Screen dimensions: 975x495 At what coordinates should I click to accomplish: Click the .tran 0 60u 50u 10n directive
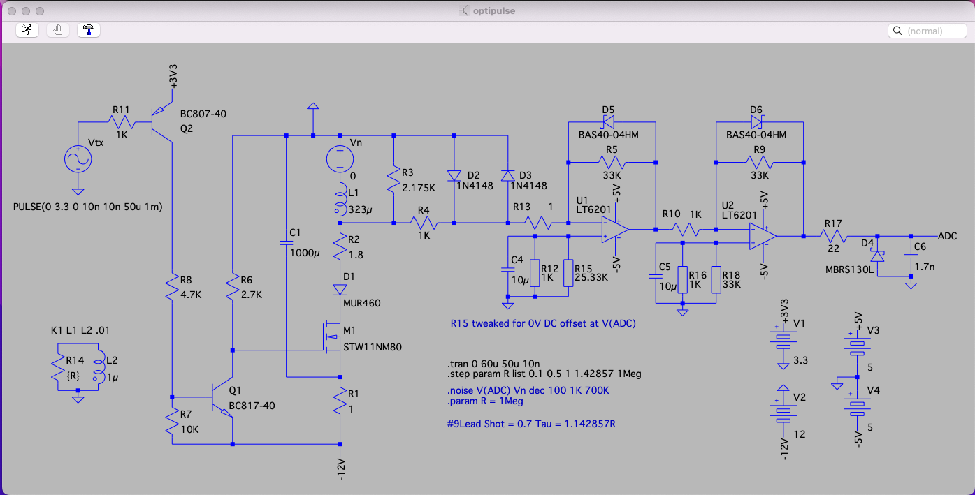[x=493, y=364]
